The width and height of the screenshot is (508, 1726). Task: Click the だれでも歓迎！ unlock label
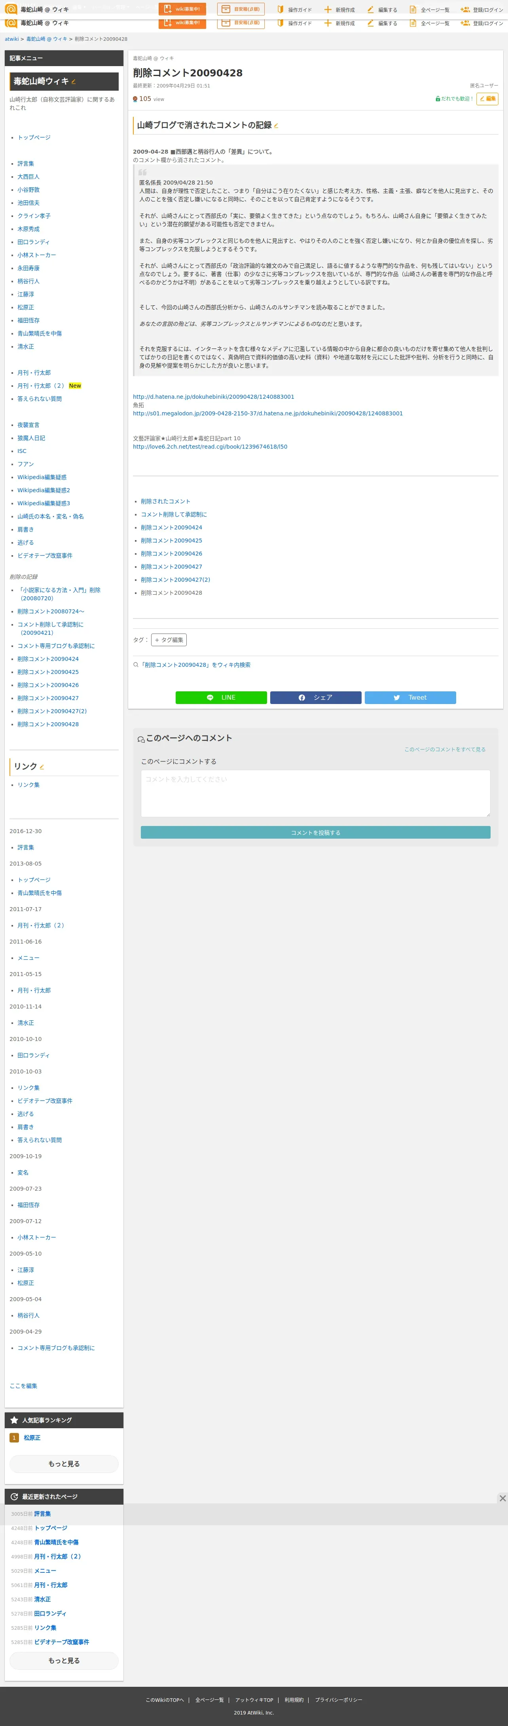coord(455,99)
